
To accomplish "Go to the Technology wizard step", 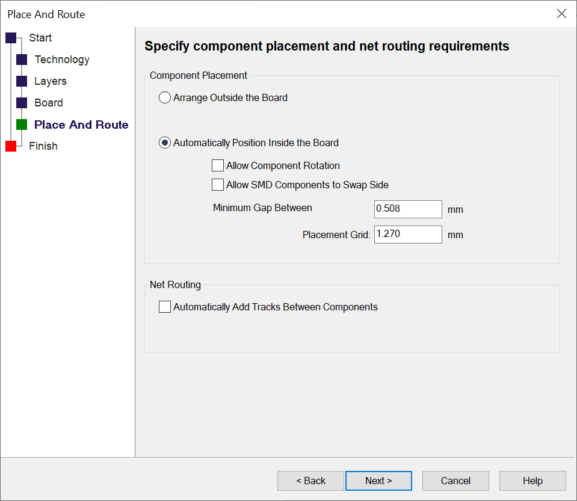I will click(x=62, y=60).
